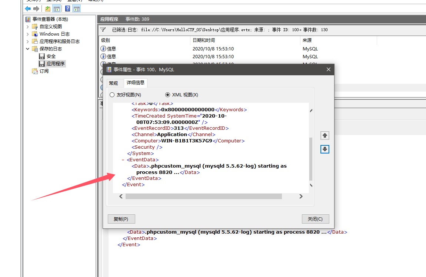Open Help via the question mark icon
426x277 pixels.
[68, 9]
